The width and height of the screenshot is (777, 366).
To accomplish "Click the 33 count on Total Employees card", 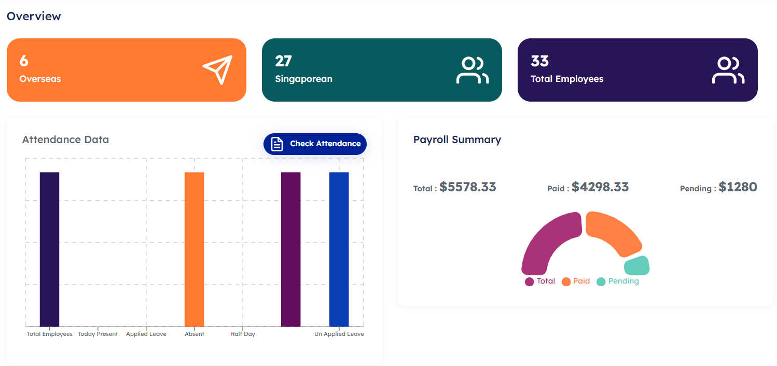I will [539, 61].
